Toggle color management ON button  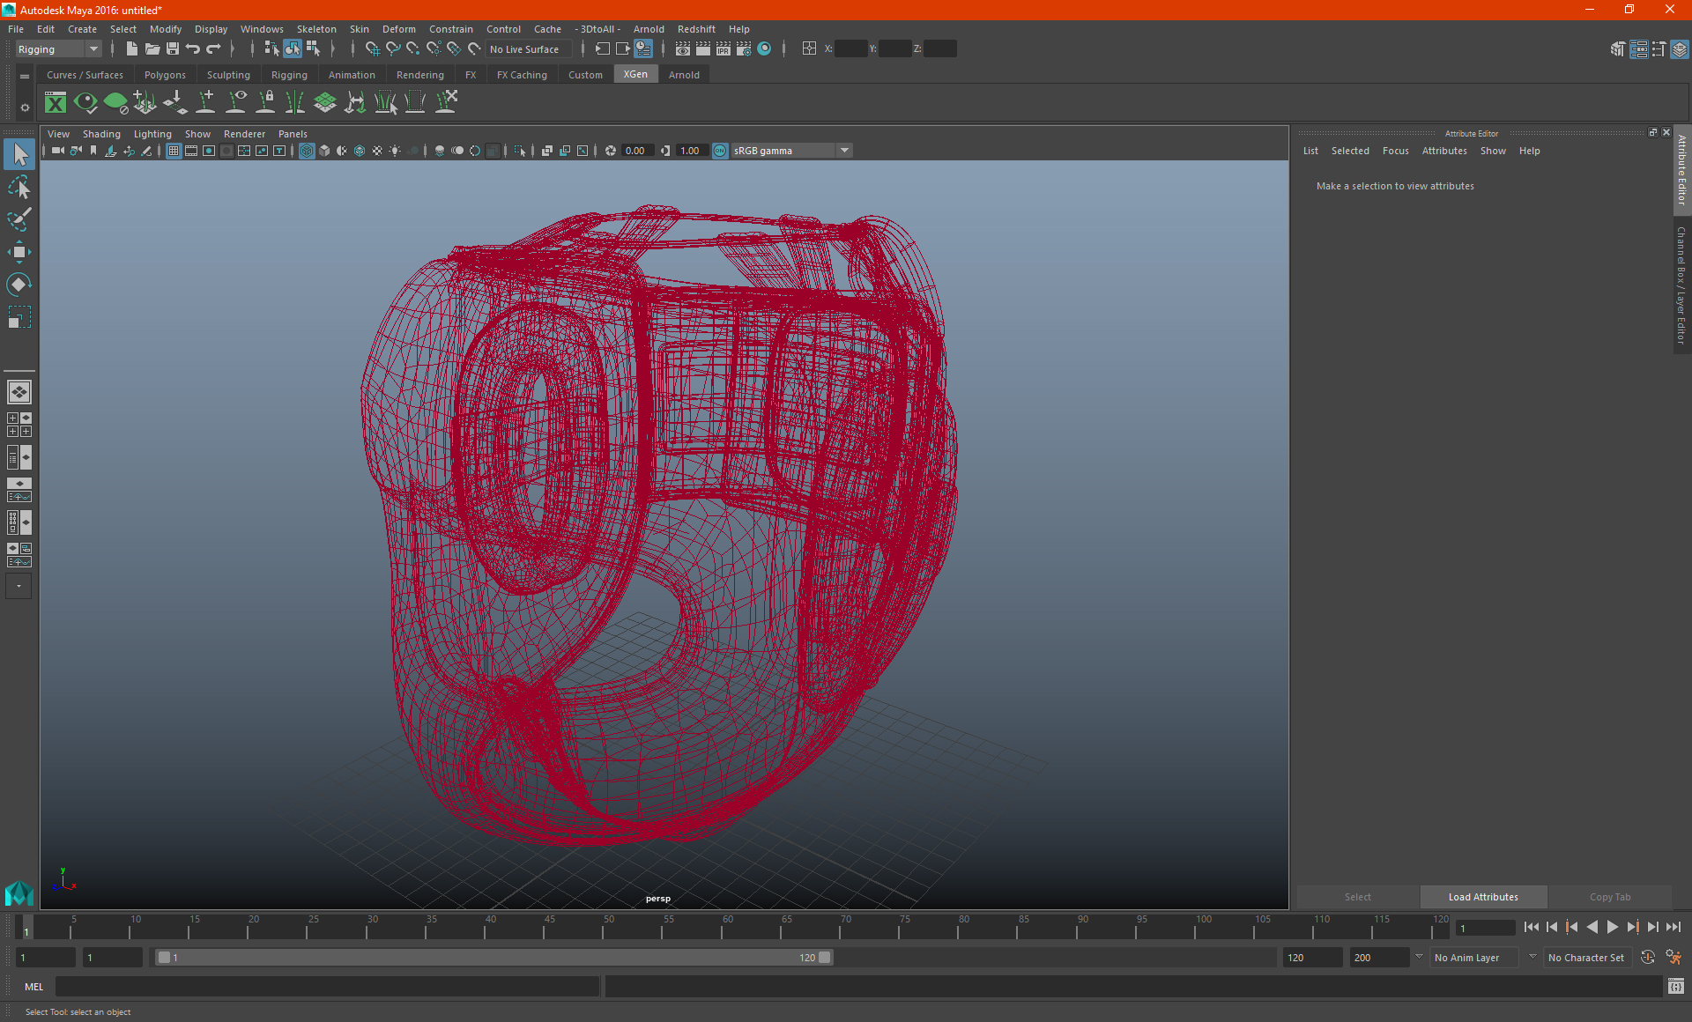720,151
